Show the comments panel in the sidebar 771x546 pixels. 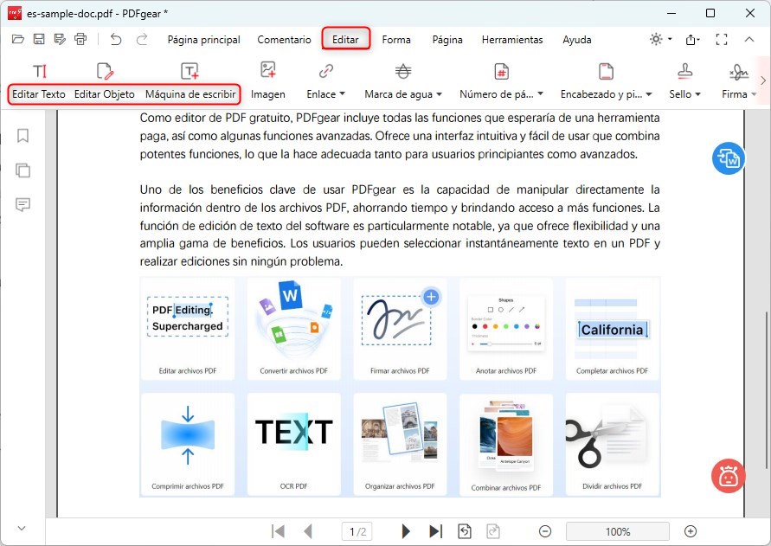[x=22, y=204]
